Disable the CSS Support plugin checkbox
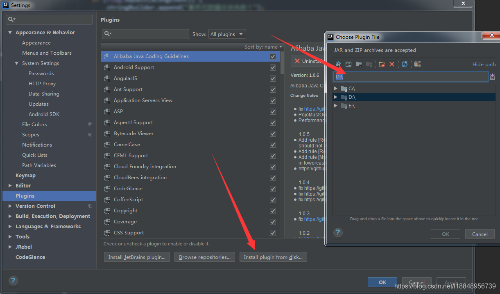This screenshot has height=294, width=500. pos(273,233)
